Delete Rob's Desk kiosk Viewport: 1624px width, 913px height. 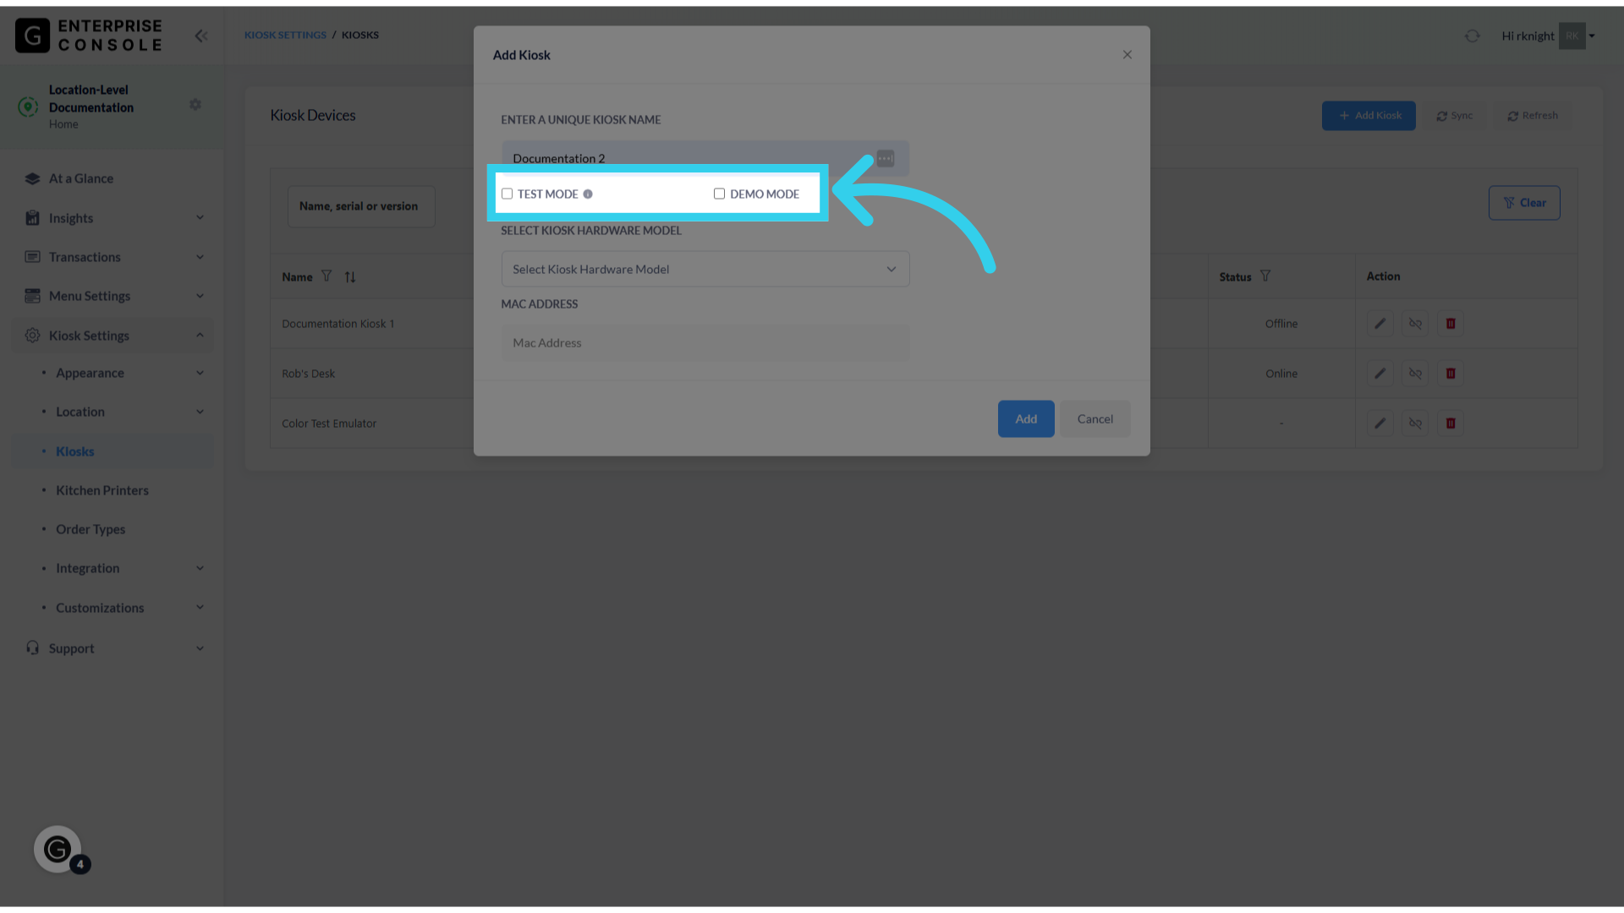tap(1451, 374)
